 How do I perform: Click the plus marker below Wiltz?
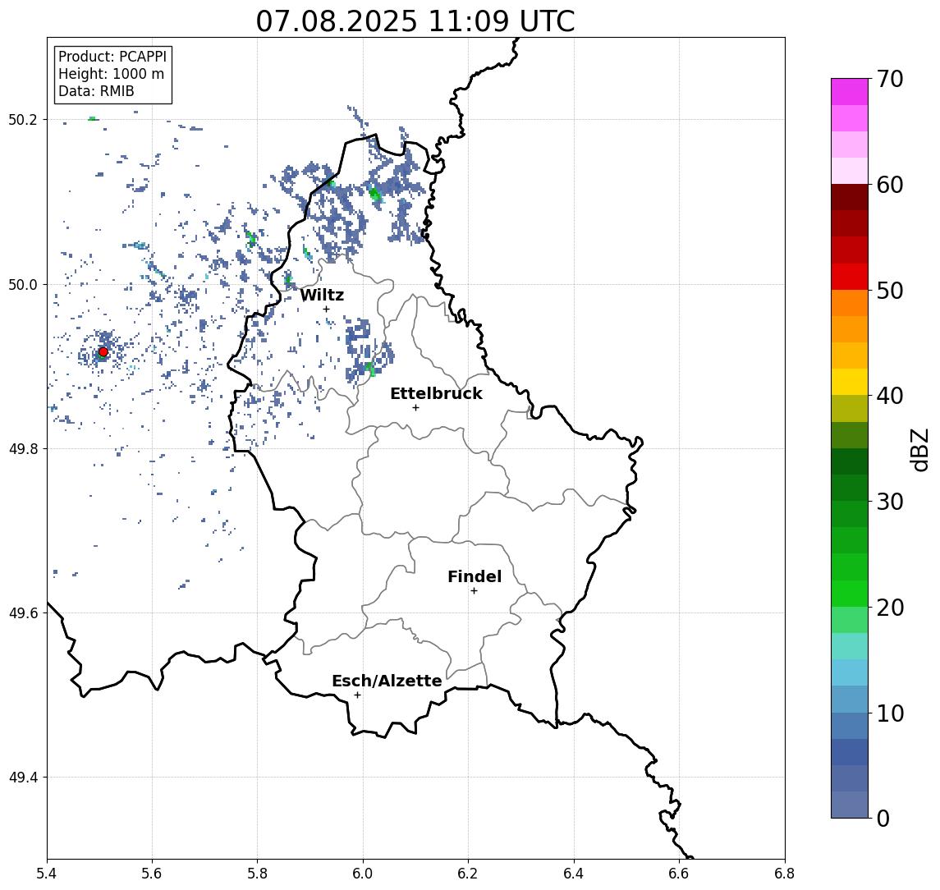pos(326,309)
